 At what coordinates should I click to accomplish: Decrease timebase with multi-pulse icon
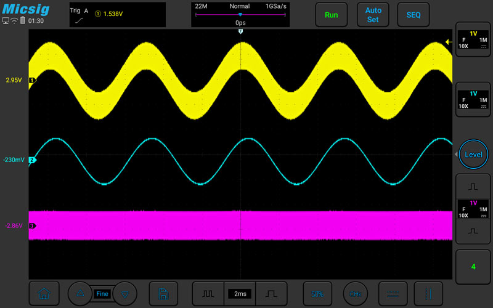click(x=208, y=294)
